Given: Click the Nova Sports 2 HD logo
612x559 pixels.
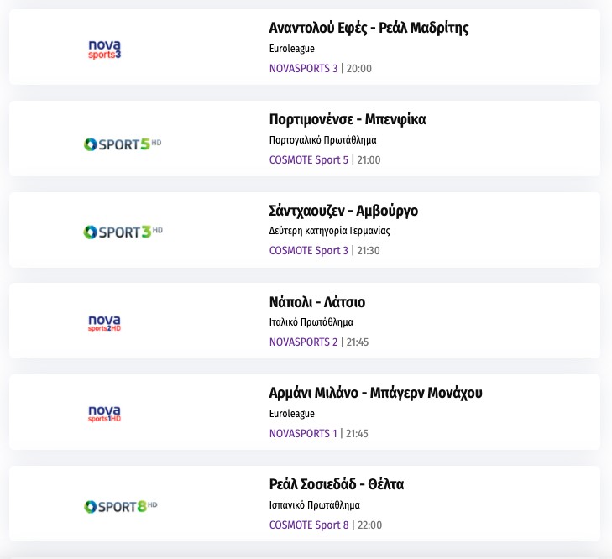Looking at the screenshot, I should [x=105, y=323].
